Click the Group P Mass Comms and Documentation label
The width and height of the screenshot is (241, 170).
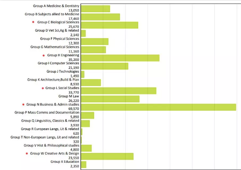pos(47,113)
